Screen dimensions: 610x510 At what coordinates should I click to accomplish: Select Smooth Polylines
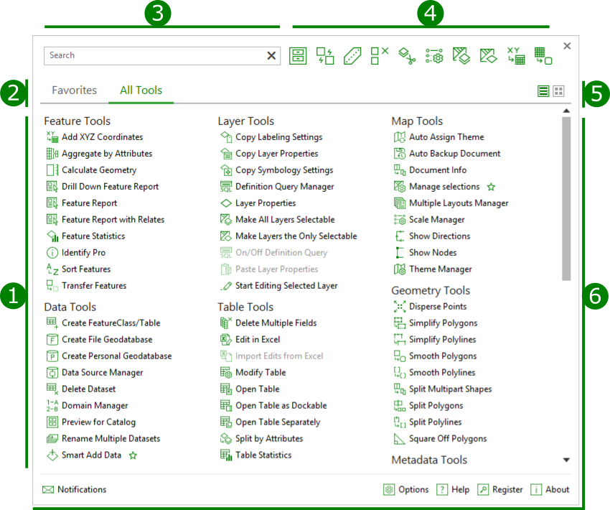pos(435,373)
